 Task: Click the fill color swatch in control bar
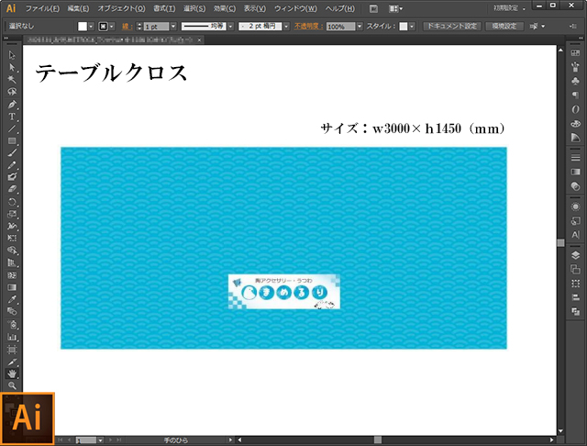pos(82,27)
